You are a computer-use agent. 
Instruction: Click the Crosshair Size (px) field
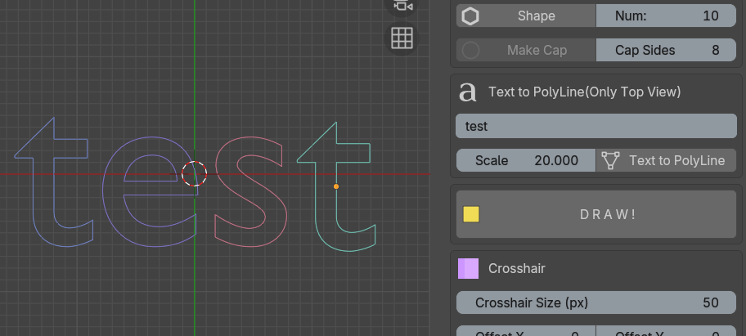[596, 302]
